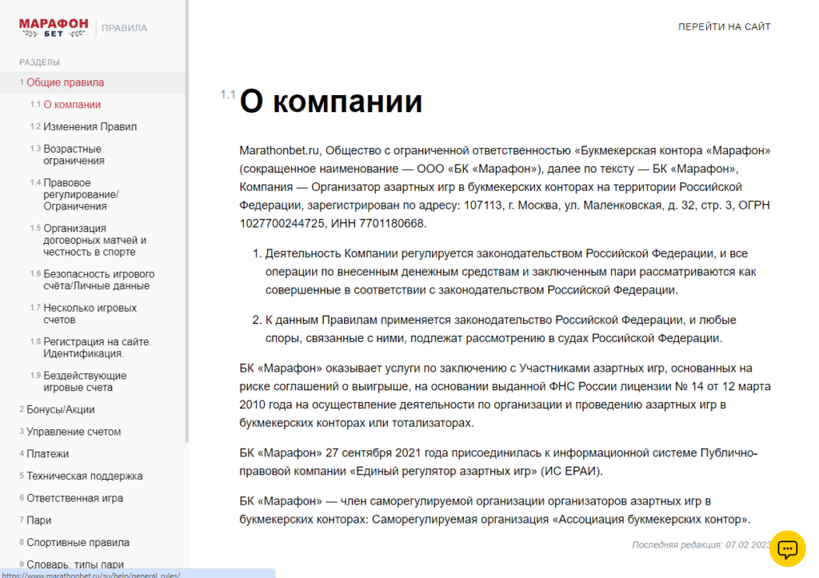The image size is (819, 578).
Task: Expand section 8 Спортивные правила
Action: [78, 543]
